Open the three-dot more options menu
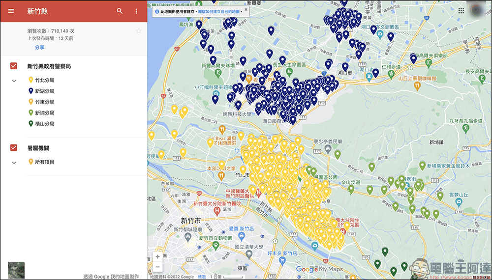Image resolution: width=492 pixels, height=280 pixels. pyautogui.click(x=136, y=11)
